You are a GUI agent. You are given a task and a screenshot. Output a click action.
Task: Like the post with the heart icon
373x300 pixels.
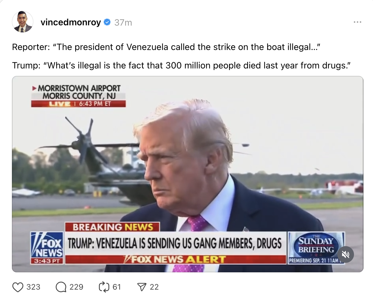[x=18, y=287]
